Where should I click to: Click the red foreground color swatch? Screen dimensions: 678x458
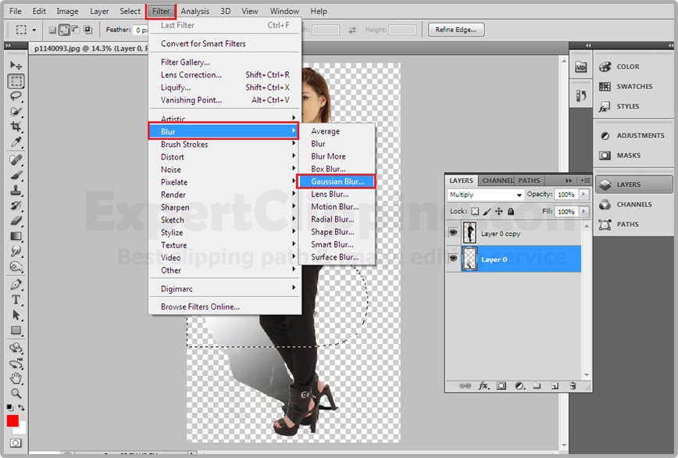12,421
